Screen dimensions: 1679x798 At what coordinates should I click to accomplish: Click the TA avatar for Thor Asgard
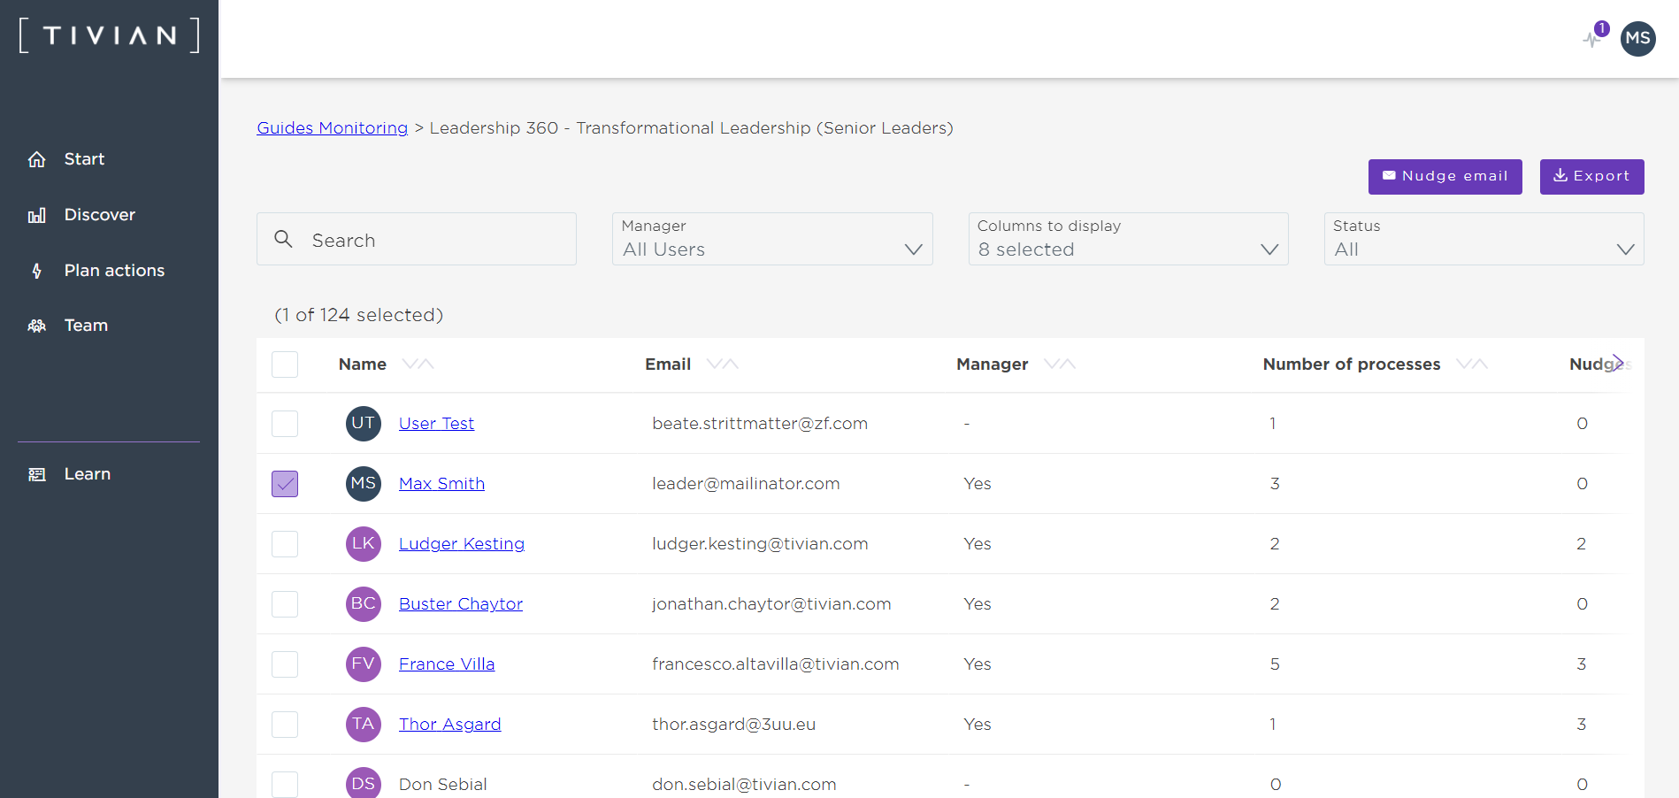364,724
